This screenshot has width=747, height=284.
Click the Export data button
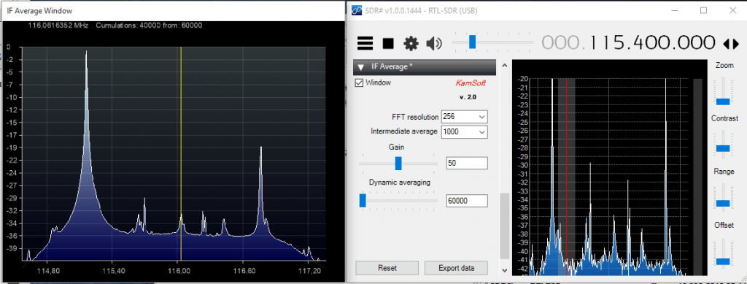(456, 268)
